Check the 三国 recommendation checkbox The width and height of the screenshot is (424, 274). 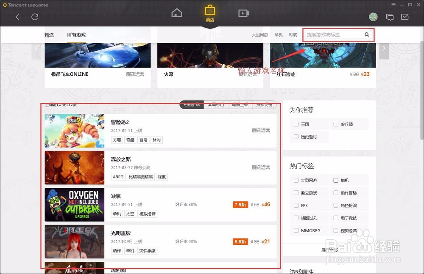coord(296,124)
